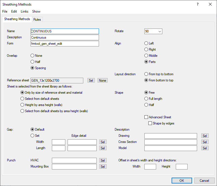Select From top to bottom layout direction
Image resolution: width=217 pixels, height=186 pixels.
pos(146,74)
